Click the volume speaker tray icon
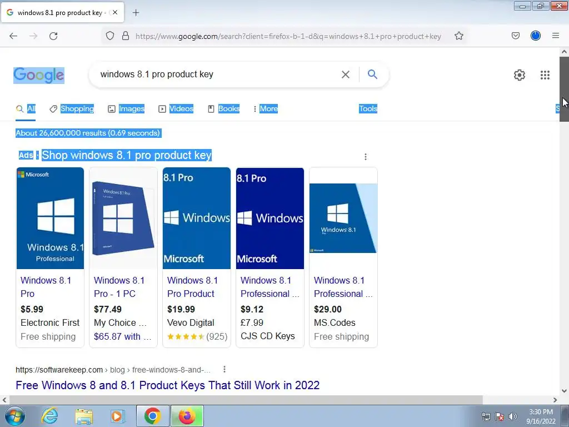Screen dimensions: 569x427 (512, 416)
